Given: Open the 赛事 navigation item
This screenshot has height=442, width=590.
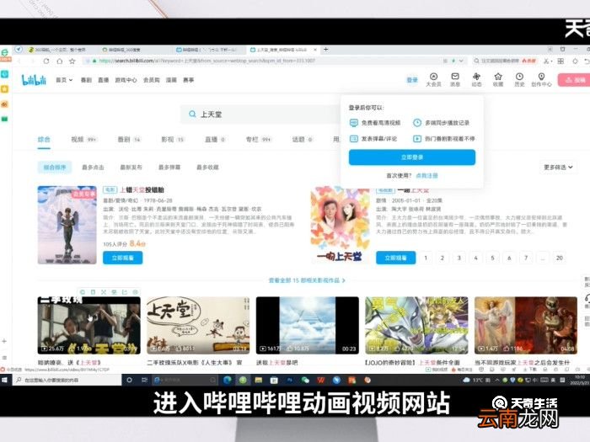Looking at the screenshot, I should tap(189, 80).
